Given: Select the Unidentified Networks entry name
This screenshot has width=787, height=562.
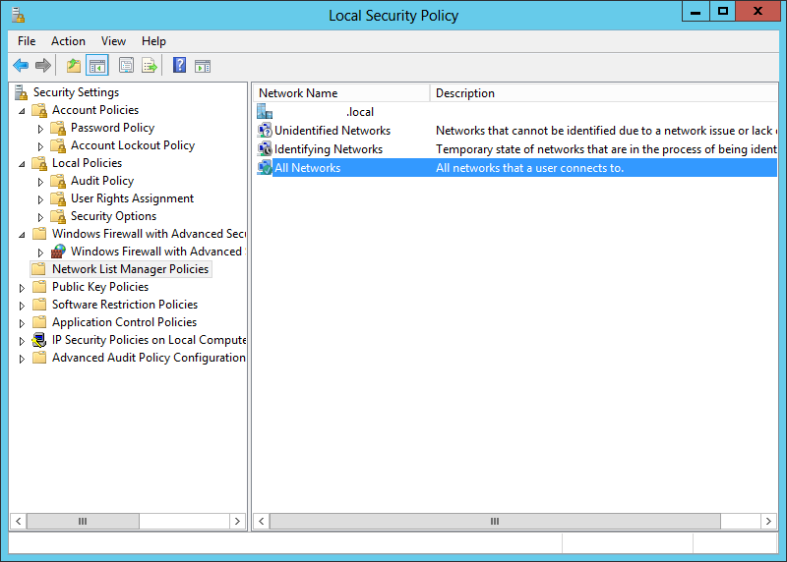Looking at the screenshot, I should tap(333, 131).
